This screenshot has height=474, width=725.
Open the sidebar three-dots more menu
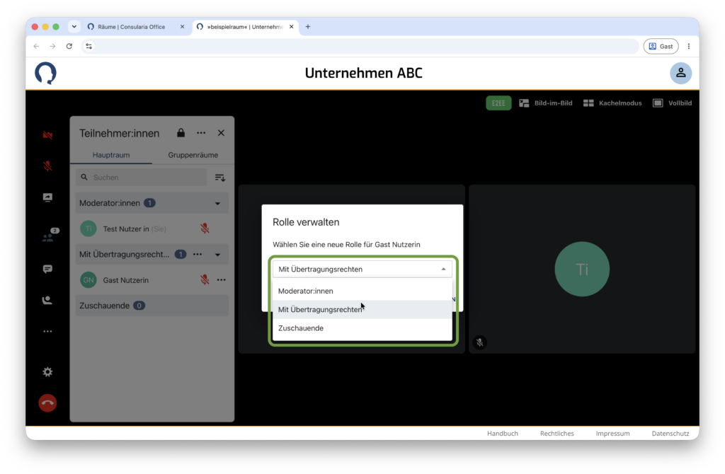click(47, 331)
